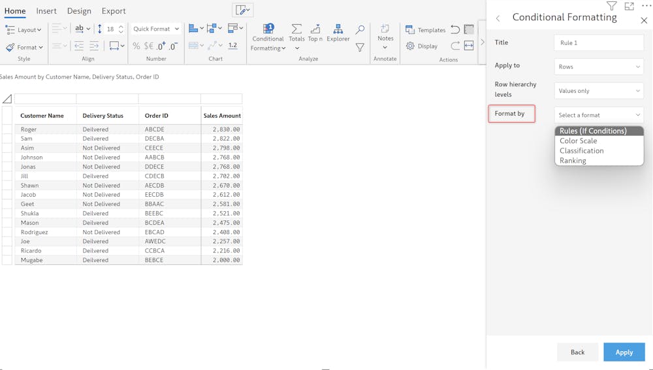Expand the Quick Format dropdown
Image resolution: width=653 pixels, height=370 pixels.
[x=156, y=29]
